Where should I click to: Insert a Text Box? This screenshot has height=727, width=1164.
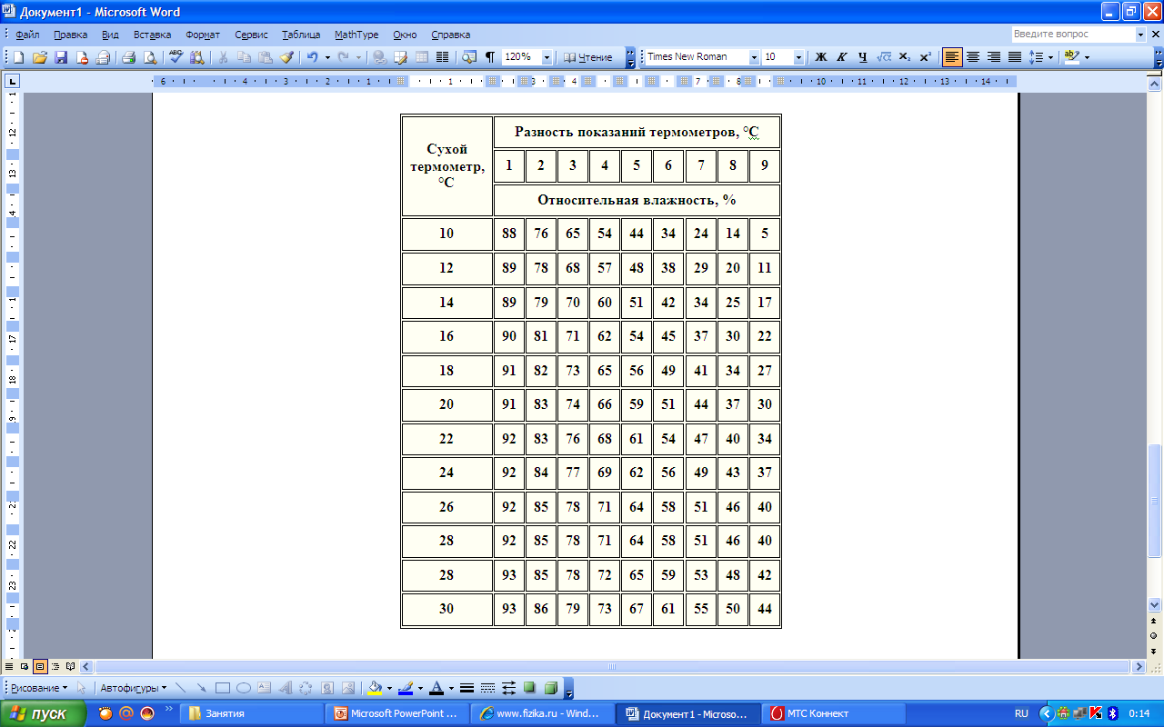pyautogui.click(x=264, y=688)
